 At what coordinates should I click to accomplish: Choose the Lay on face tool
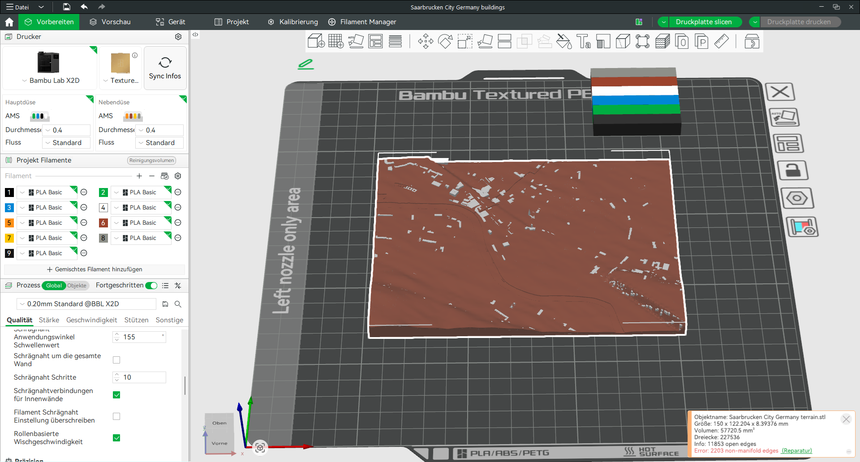click(485, 41)
